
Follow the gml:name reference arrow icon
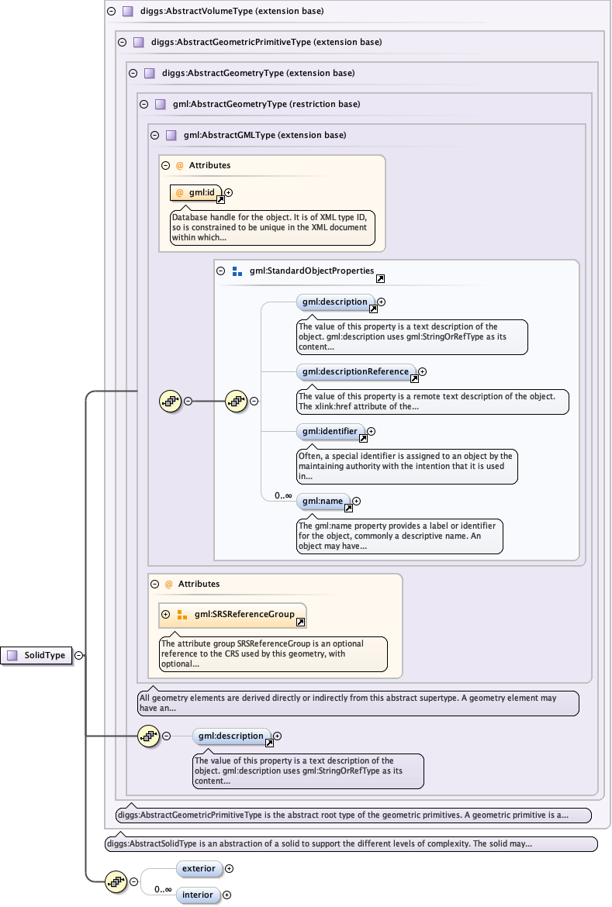click(348, 509)
